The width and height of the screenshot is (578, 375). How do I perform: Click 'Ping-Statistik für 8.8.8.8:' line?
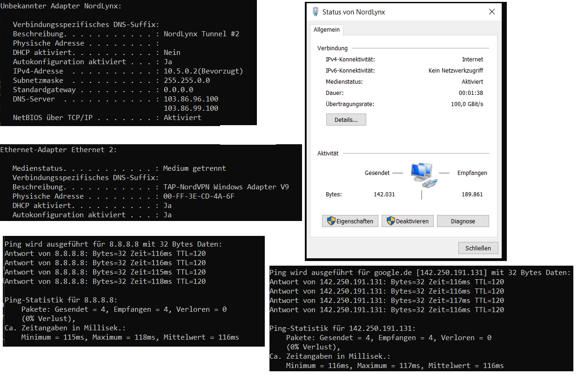click(x=60, y=300)
